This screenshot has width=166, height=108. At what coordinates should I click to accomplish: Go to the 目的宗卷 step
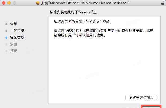pyautogui.click(x=17, y=31)
